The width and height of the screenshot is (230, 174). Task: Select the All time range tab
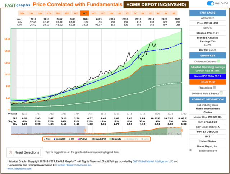(174, 13)
